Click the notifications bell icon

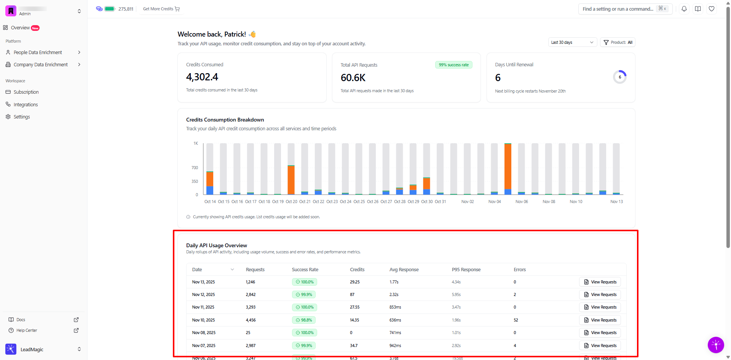point(684,9)
